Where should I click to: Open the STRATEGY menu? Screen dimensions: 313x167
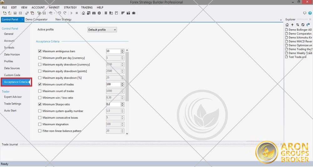coord(70,8)
